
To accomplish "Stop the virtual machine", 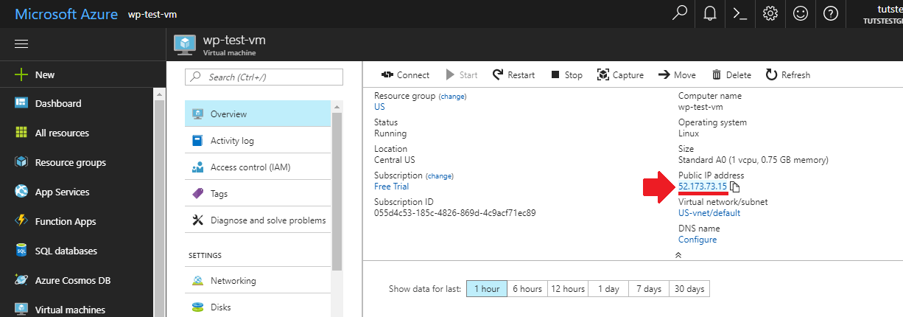I will click(x=566, y=75).
